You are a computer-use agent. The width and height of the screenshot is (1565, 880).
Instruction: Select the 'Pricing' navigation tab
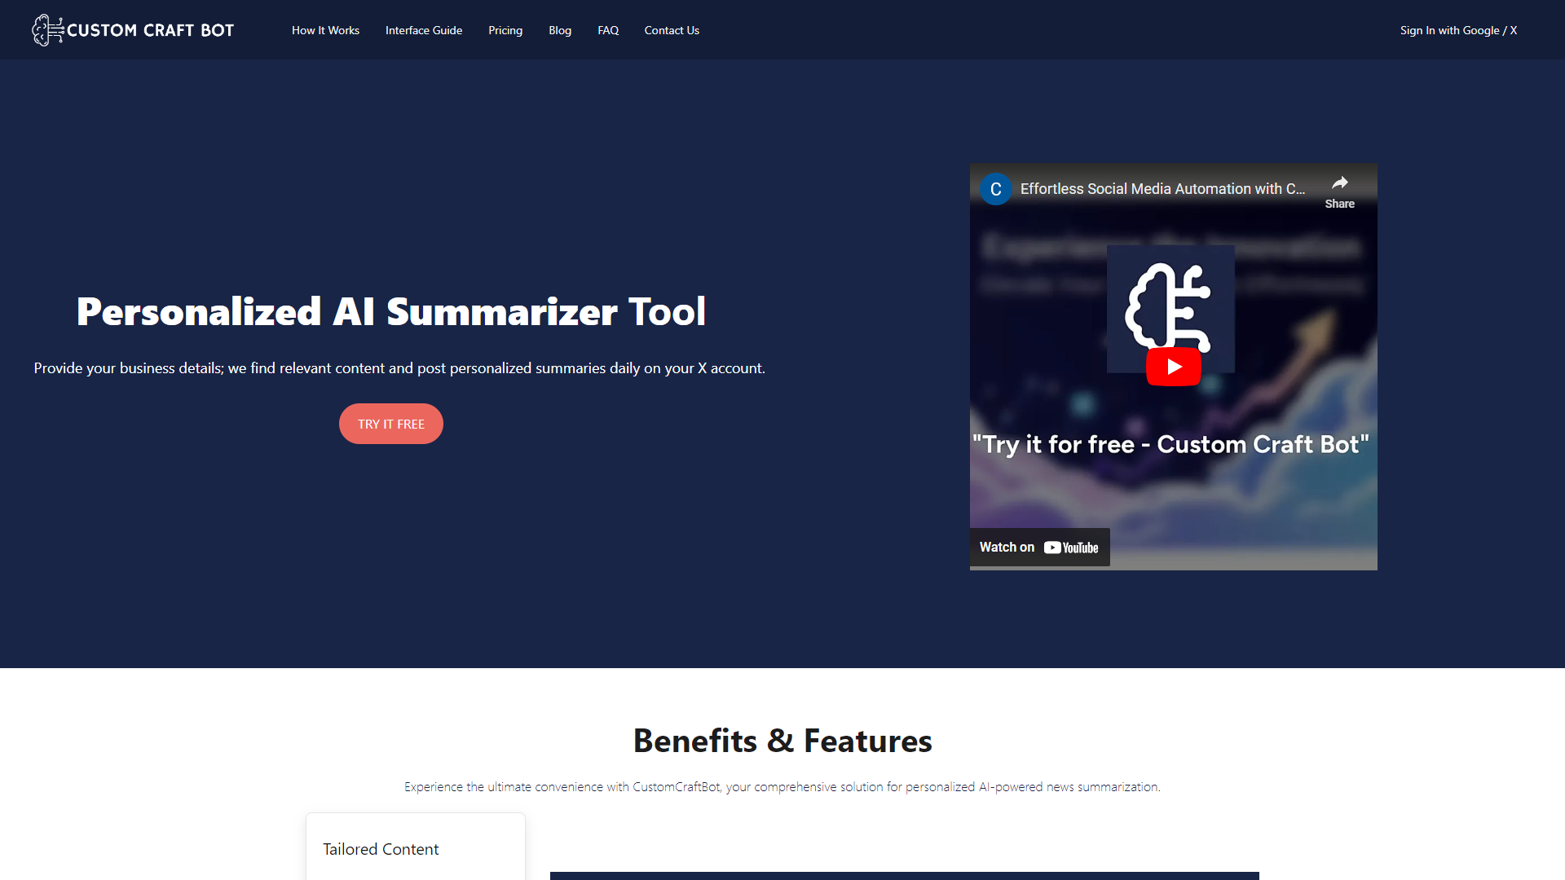(x=505, y=30)
